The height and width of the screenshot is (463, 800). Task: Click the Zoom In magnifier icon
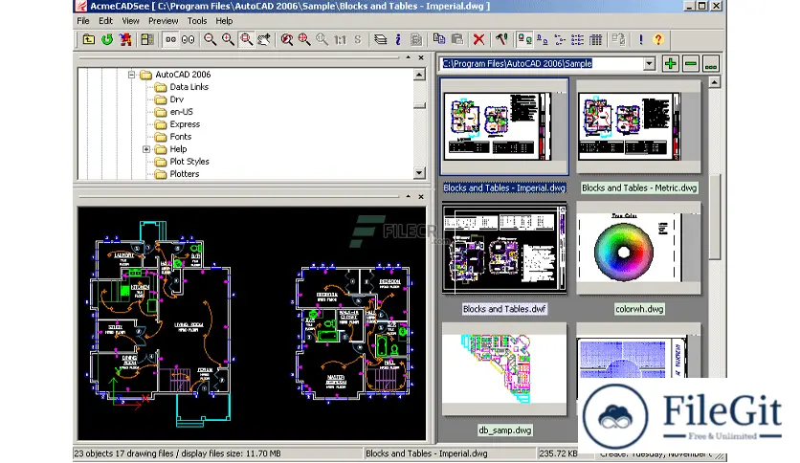pyautogui.click(x=228, y=39)
